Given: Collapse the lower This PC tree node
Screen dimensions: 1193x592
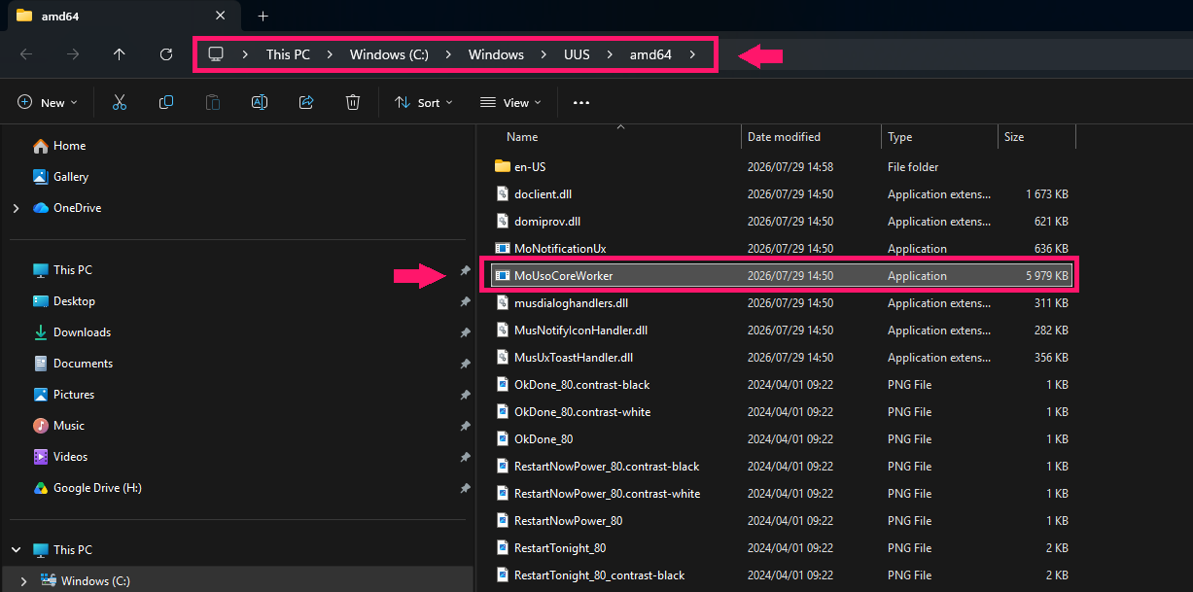Looking at the screenshot, I should 16,550.
